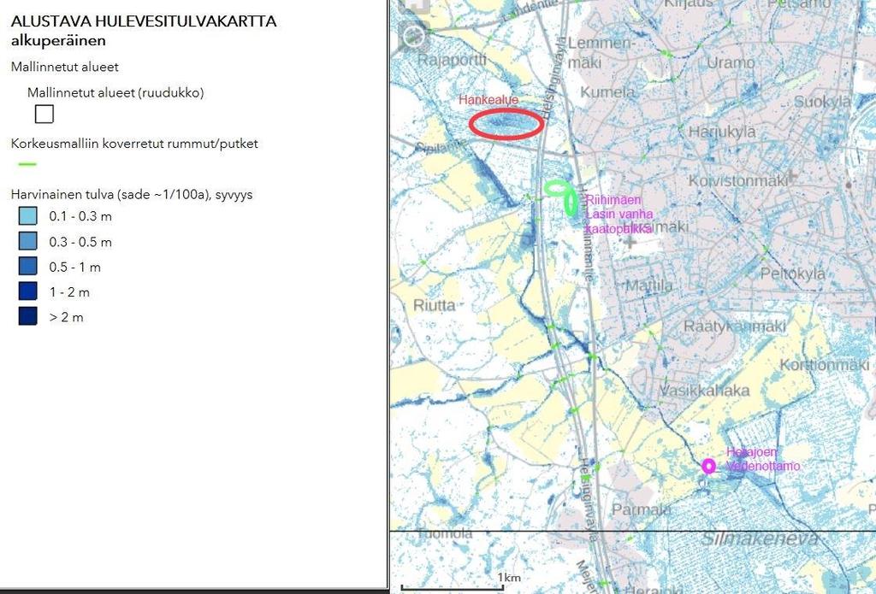
Task: Click the Riutta place label
Action: [x=434, y=305]
